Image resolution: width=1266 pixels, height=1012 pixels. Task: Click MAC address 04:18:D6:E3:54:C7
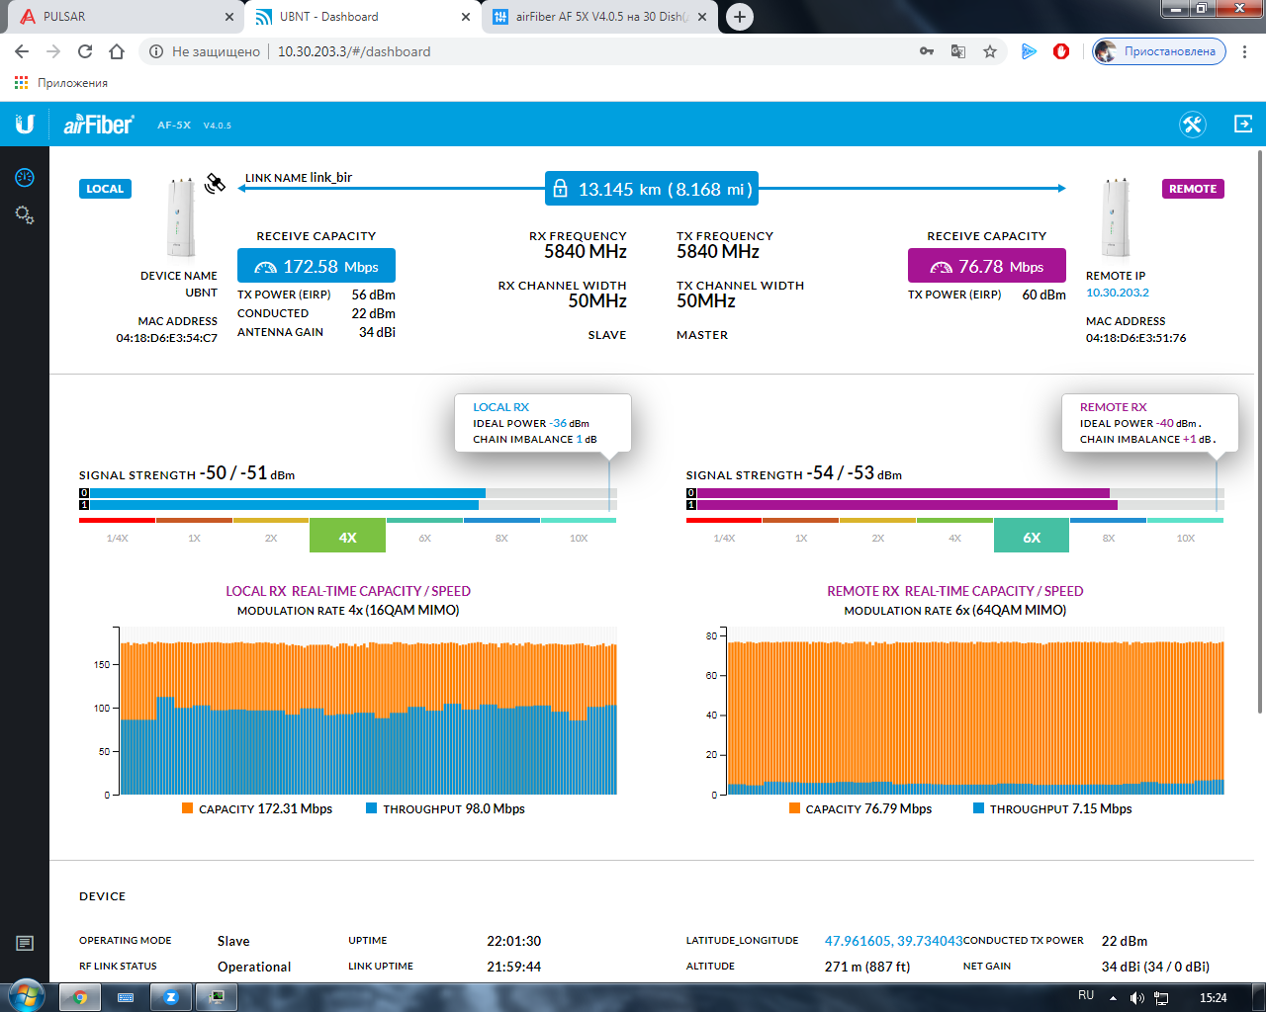(x=166, y=338)
